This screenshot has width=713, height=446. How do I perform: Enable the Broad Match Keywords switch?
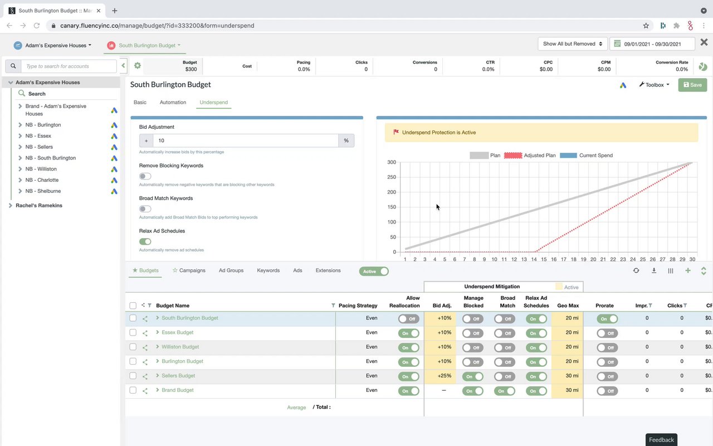(145, 209)
